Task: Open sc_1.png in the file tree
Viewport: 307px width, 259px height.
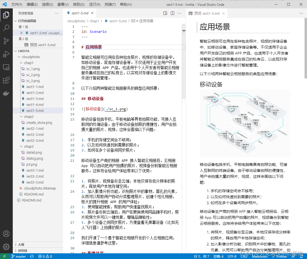Action: click(x=33, y=69)
